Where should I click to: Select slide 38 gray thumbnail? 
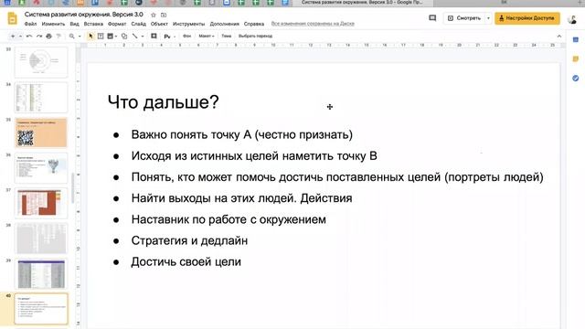click(x=41, y=239)
